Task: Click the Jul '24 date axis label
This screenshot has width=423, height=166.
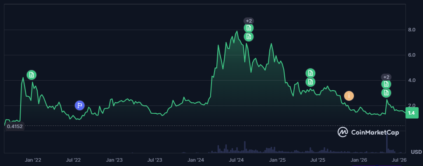Action: (236, 160)
